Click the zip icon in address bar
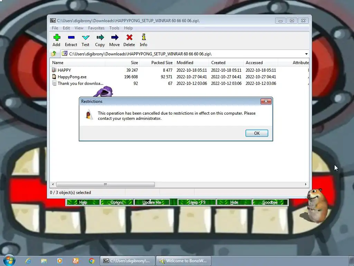The width and height of the screenshot is (354, 266). coord(65,54)
